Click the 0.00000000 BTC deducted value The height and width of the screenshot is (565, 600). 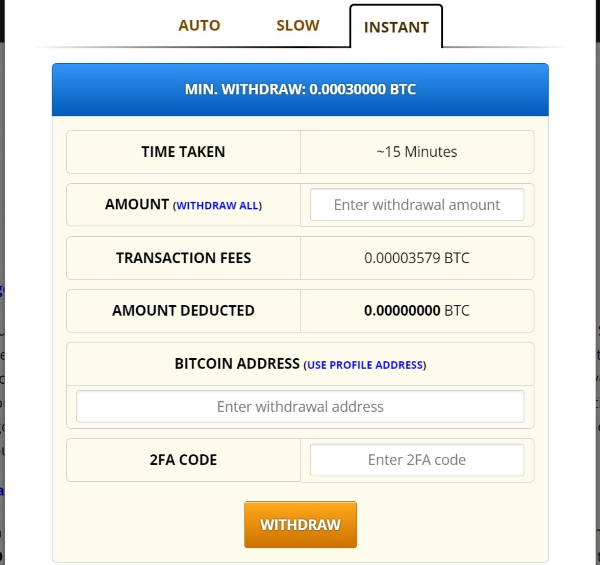416,311
